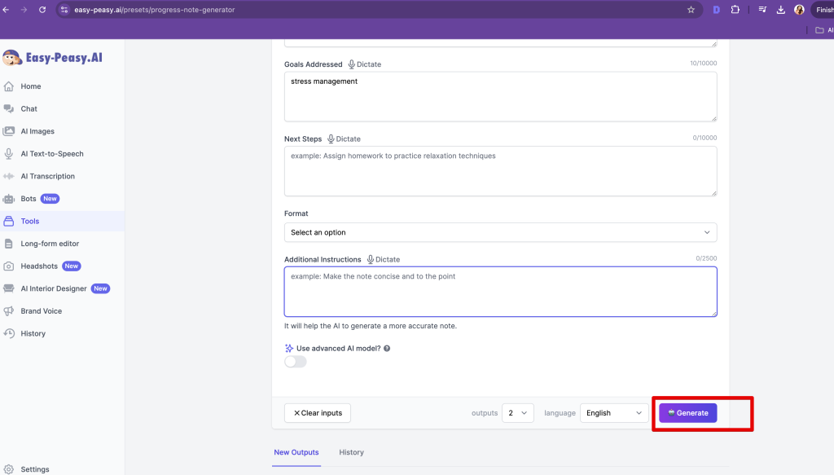834x475 pixels.
Task: Open AI Text-to-Speech microphone icon
Action: [x=9, y=153]
